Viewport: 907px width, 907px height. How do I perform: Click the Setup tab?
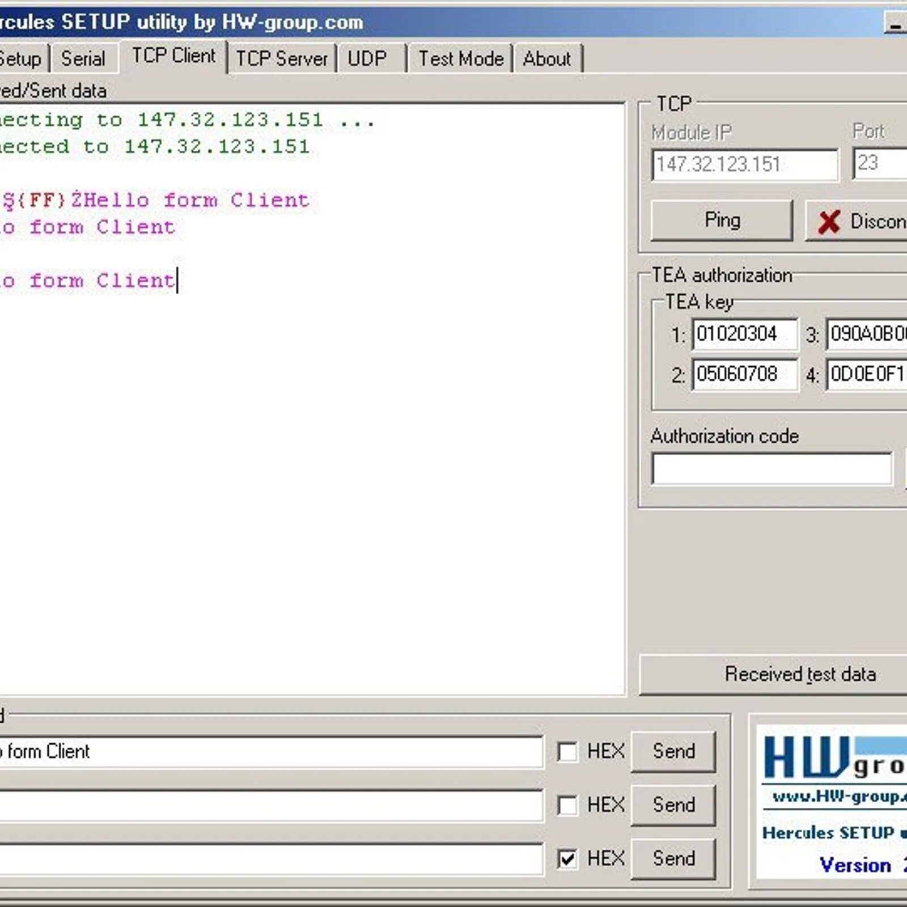click(24, 59)
